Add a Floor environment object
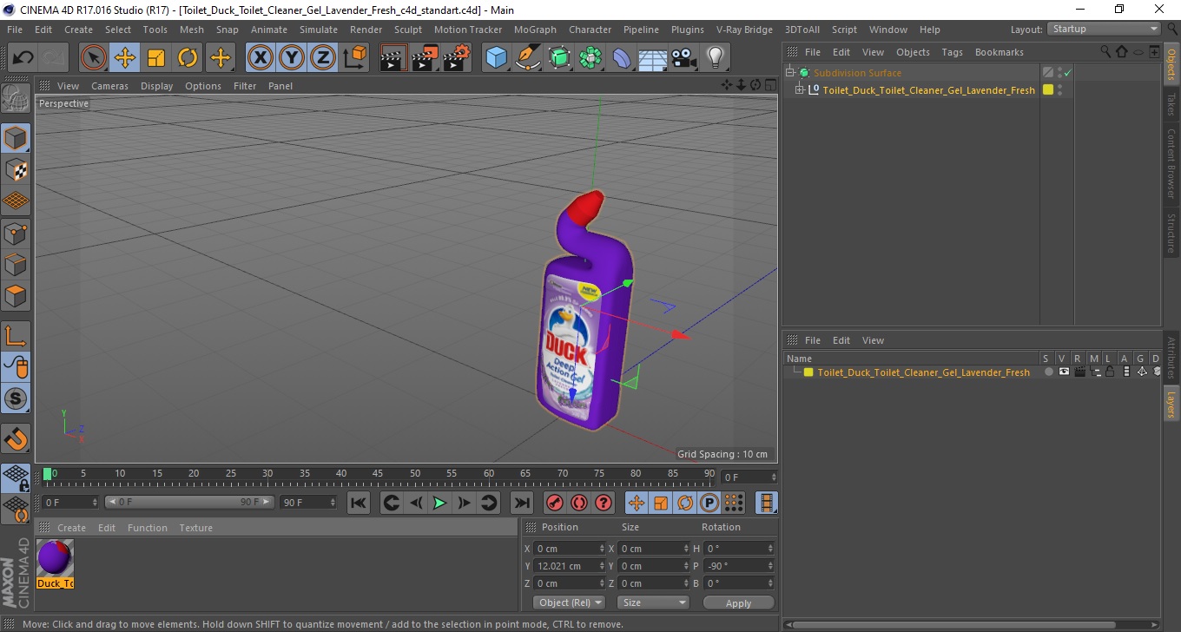The height and width of the screenshot is (632, 1181). tap(652, 58)
